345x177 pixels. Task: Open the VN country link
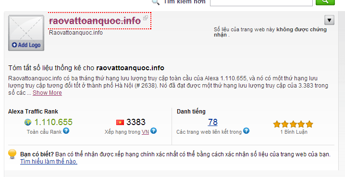[x=145, y=132]
